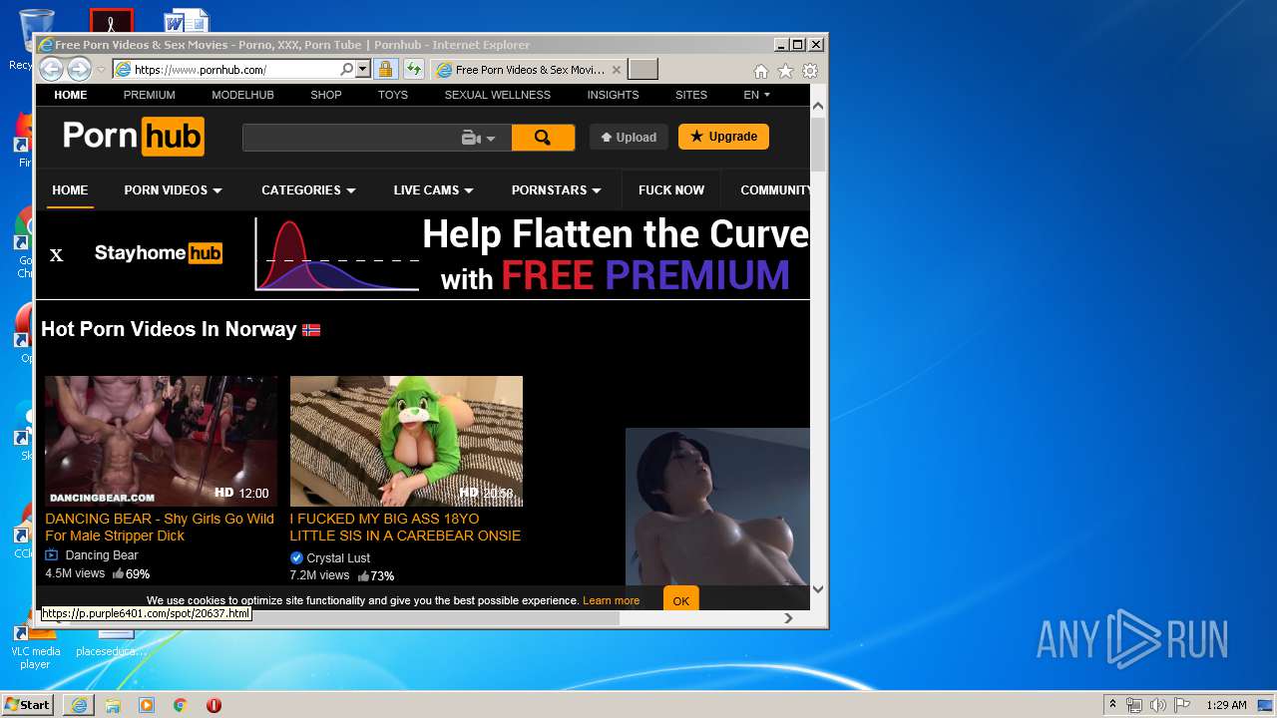Open the IE Tools gear menu

[810, 71]
